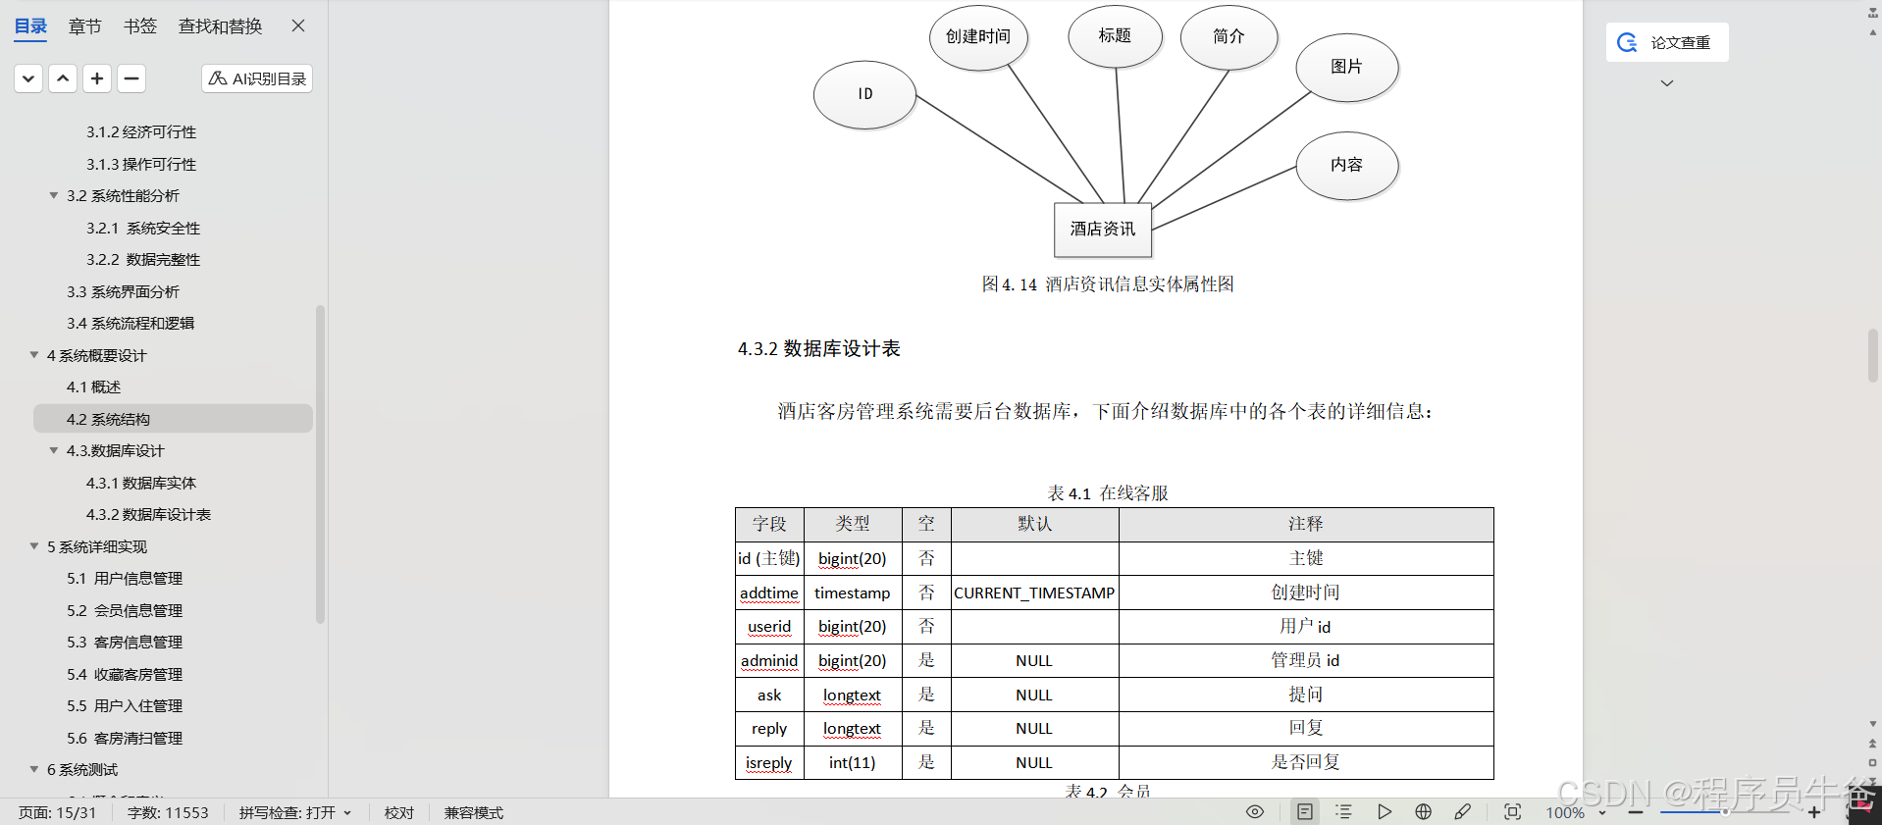
Task: Click the 图4.14 figure caption
Action: coord(1108,284)
